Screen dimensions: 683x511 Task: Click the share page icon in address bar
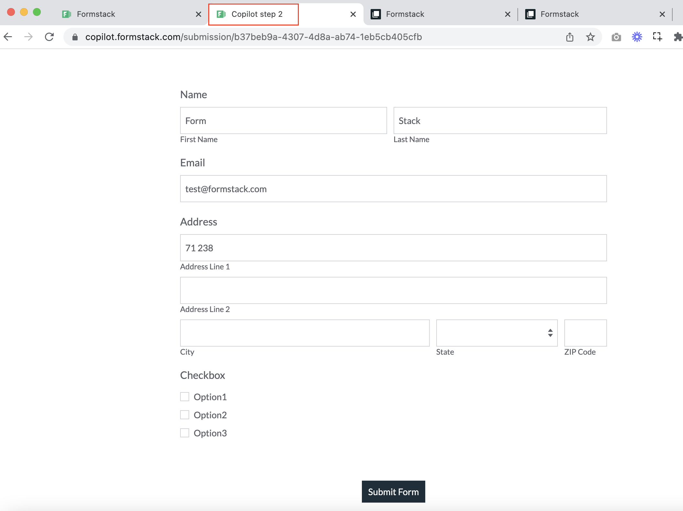click(x=570, y=37)
